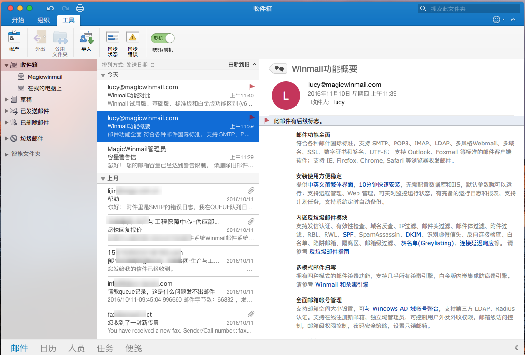525x355 pixels.
Task: Switch to 便笺 notes view
Action: [x=134, y=348]
